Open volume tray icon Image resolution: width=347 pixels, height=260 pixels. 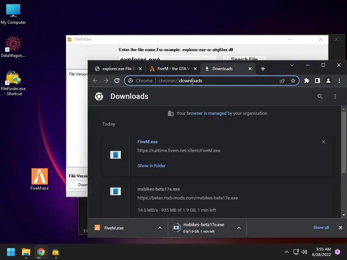pyautogui.click(x=304, y=252)
